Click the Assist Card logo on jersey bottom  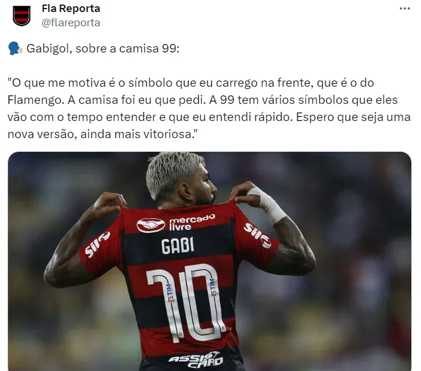[x=196, y=360]
